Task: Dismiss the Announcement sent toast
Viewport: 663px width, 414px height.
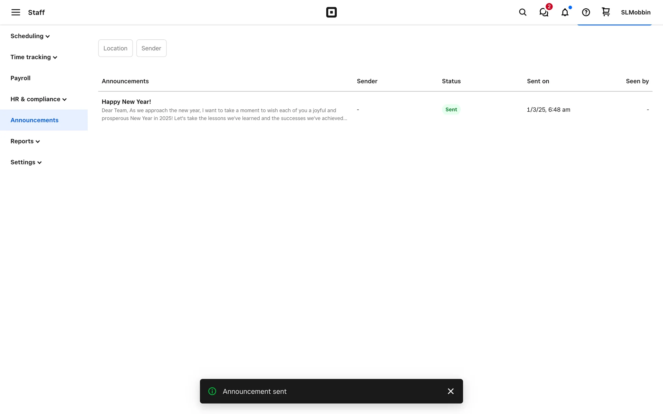Action: (x=450, y=391)
